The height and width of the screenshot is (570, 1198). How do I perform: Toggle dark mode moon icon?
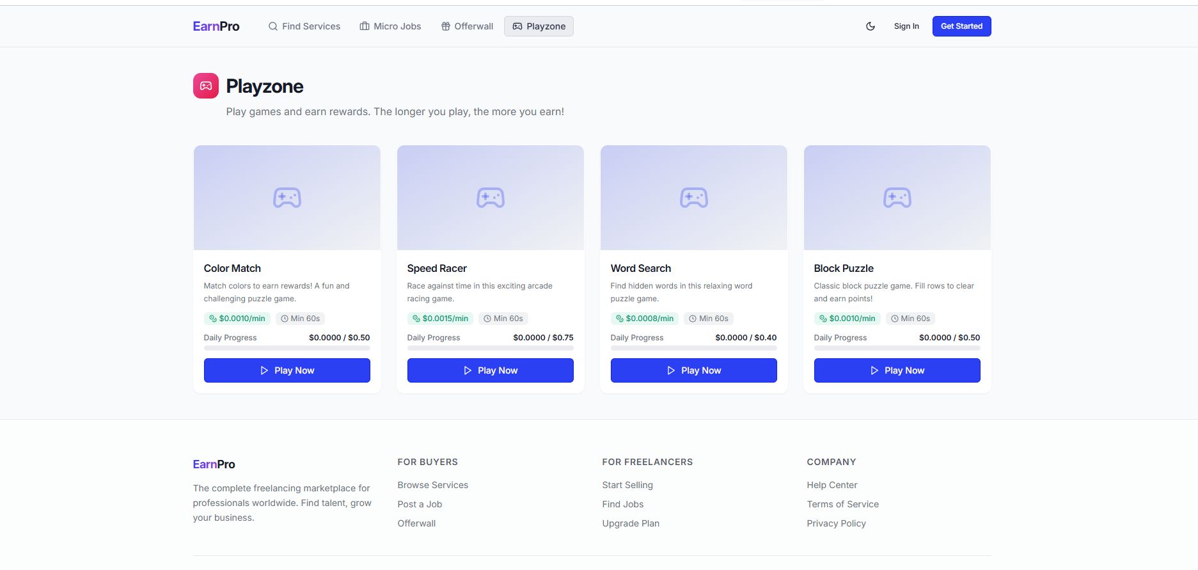click(870, 26)
